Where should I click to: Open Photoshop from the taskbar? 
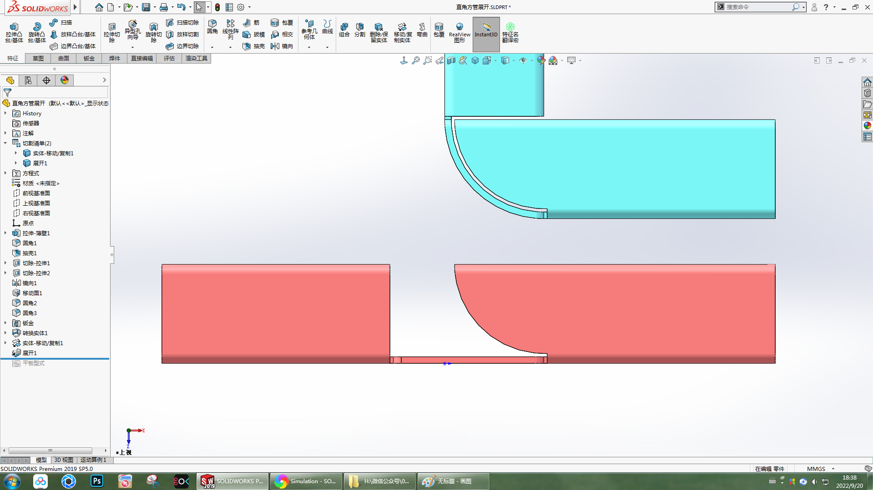click(97, 481)
